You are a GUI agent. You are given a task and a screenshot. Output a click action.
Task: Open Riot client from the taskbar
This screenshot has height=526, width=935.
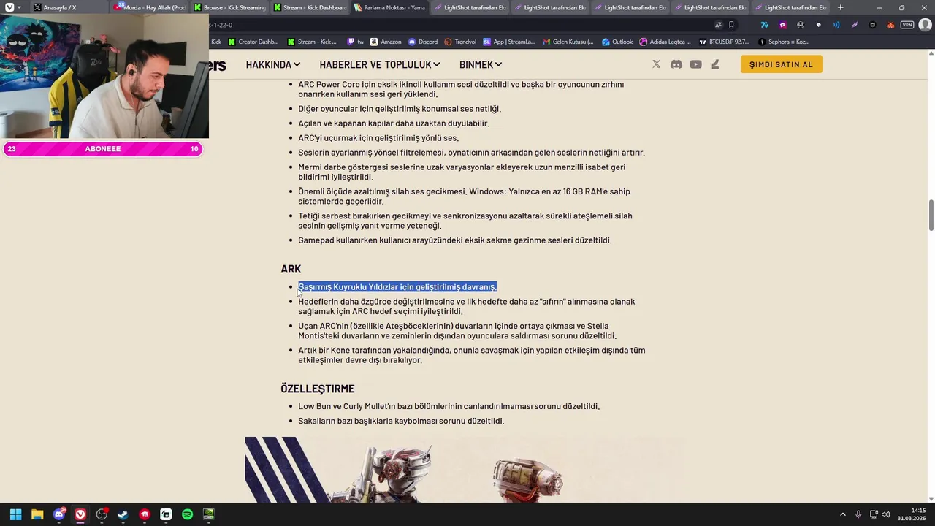pyautogui.click(x=145, y=514)
